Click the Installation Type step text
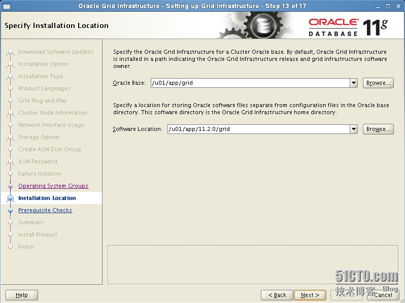 (40, 76)
